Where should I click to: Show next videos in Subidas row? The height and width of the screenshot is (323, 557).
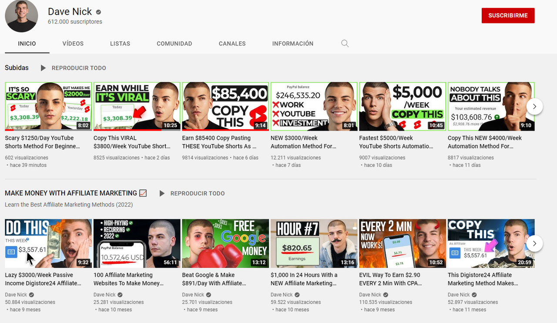(535, 106)
